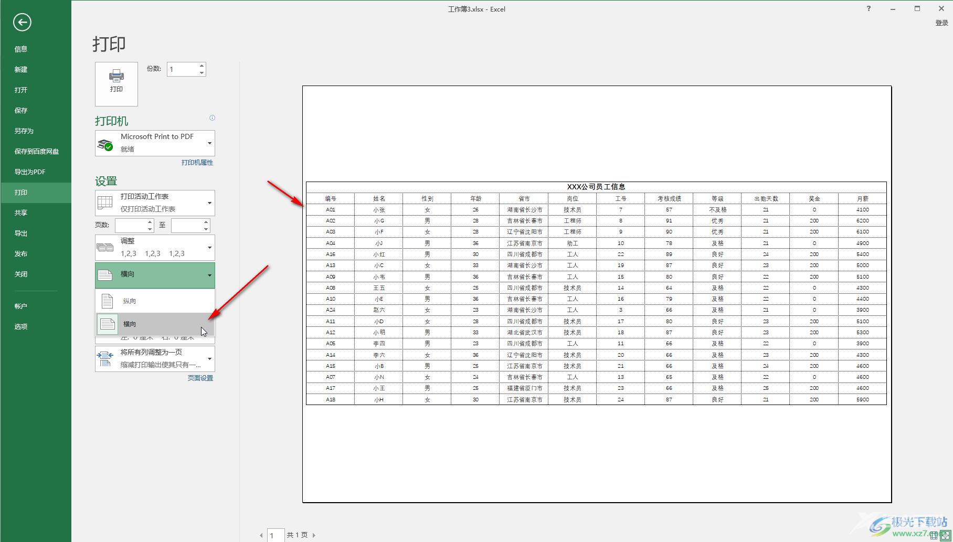Image resolution: width=953 pixels, height=542 pixels.
Task: Click 导出为PDF in sidebar
Action: [36, 172]
